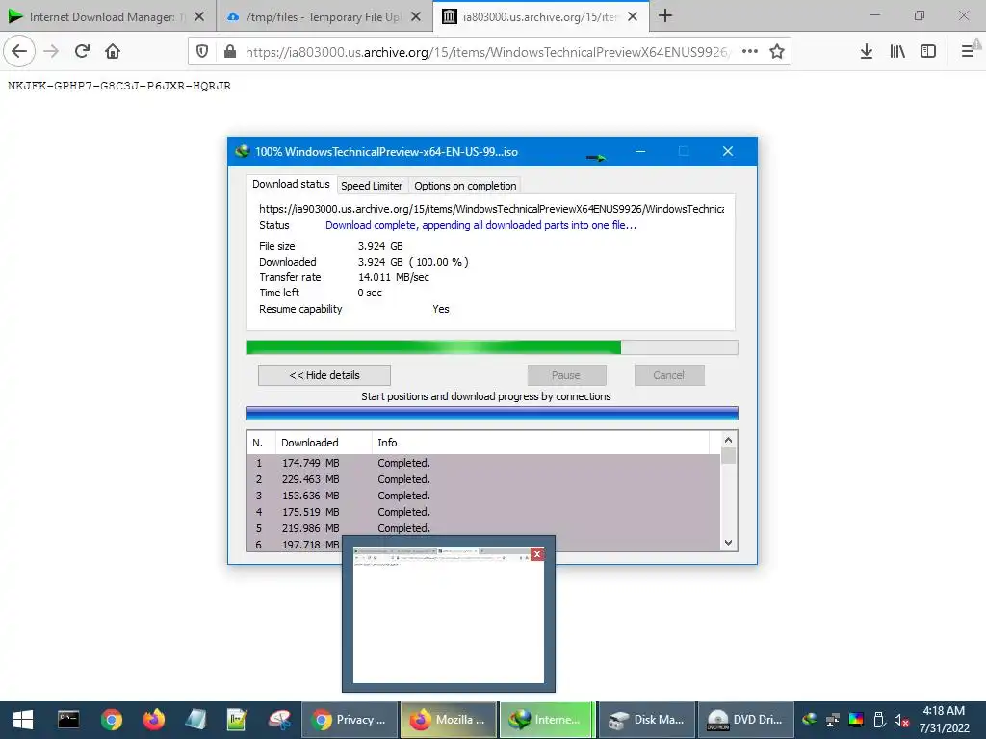Click the connections list scroll down arrow

tap(728, 543)
